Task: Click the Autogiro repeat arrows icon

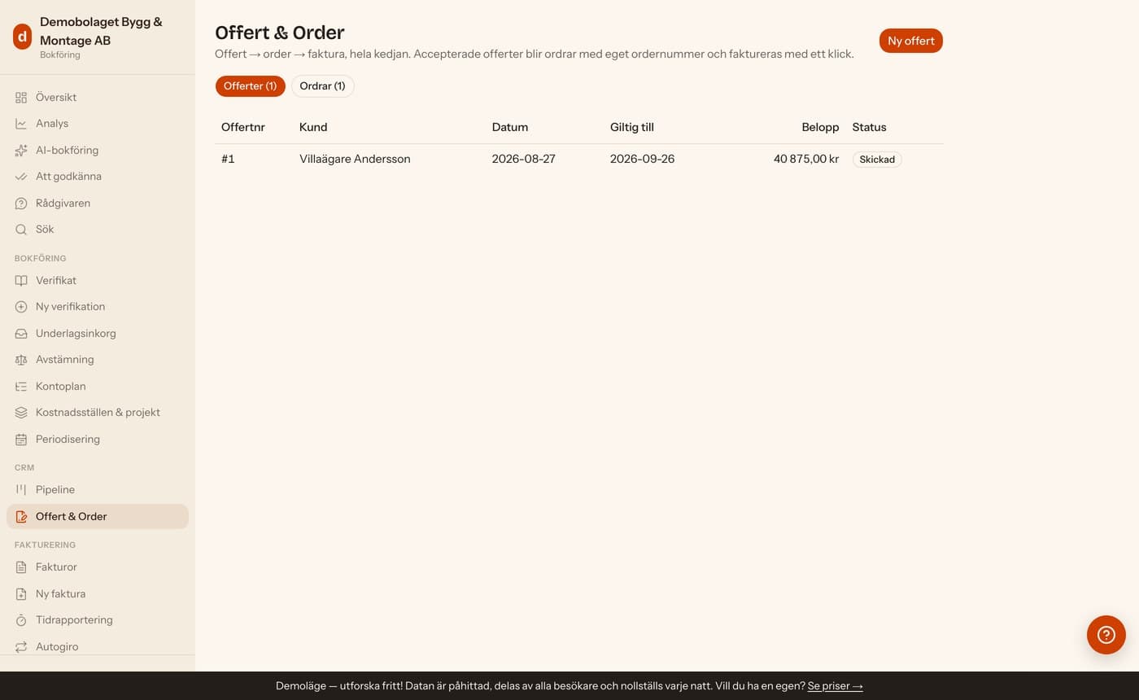Action: (x=21, y=647)
